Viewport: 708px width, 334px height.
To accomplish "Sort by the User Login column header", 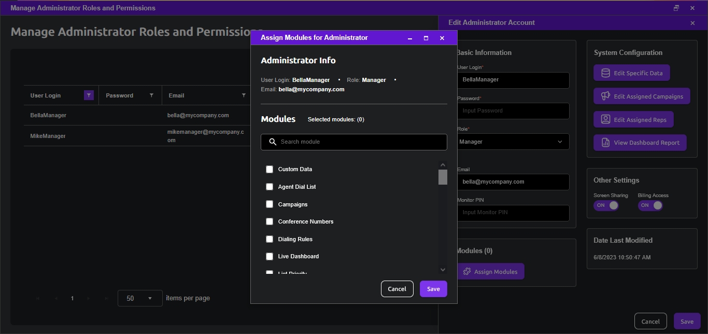I will point(45,95).
